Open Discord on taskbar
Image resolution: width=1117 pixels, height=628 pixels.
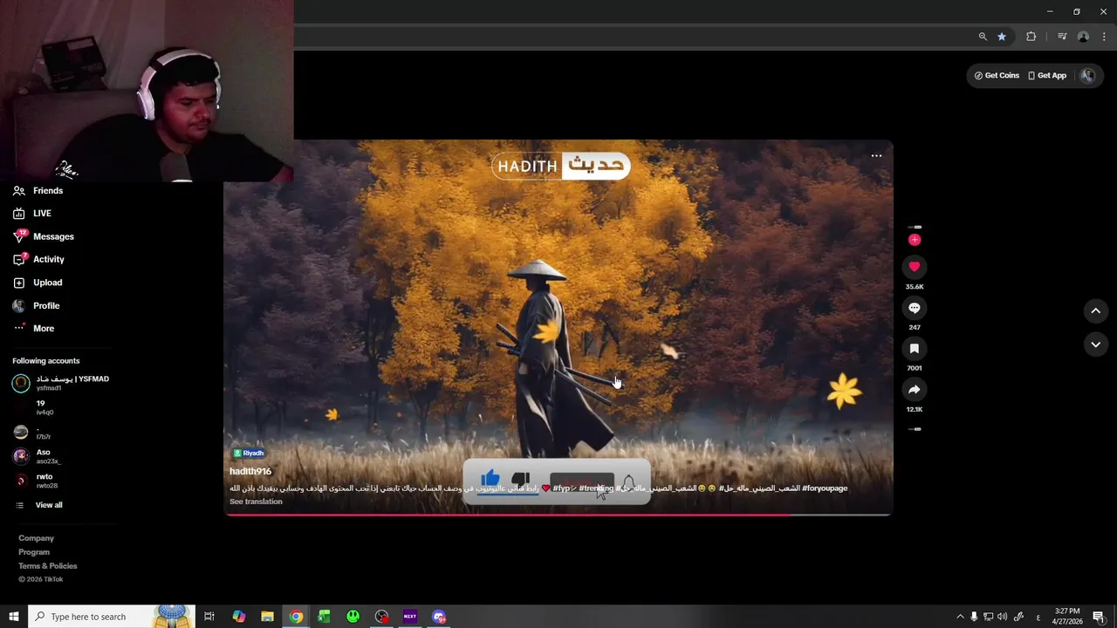tap(439, 617)
